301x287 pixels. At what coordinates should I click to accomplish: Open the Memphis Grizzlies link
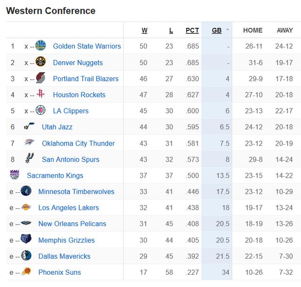[x=66, y=240]
